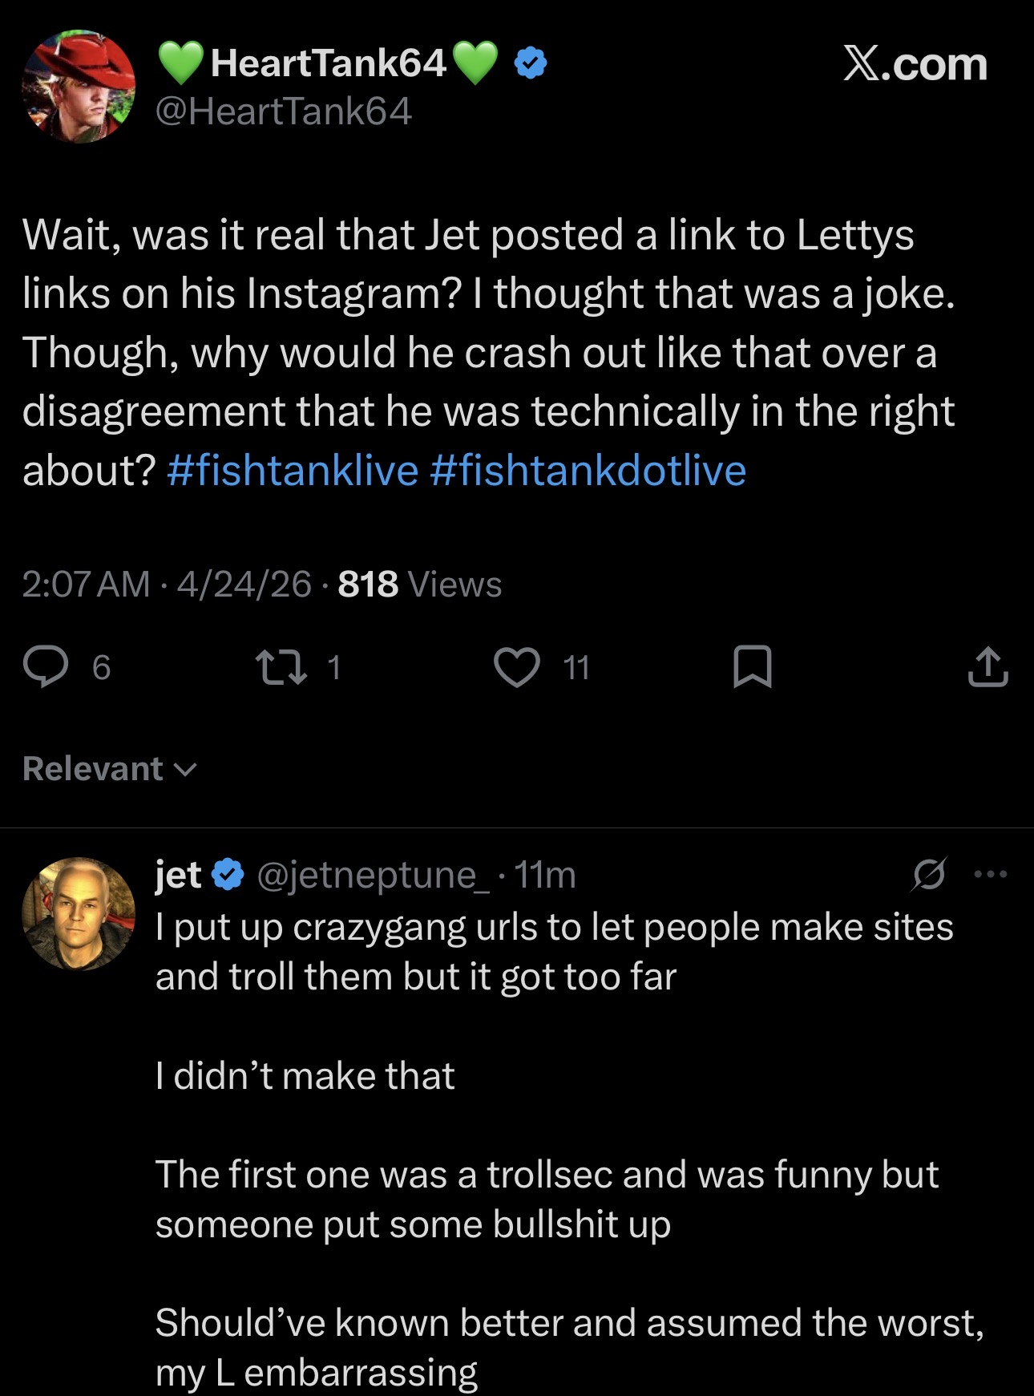Open the #fishtanklive hashtag
1034x1396 pixels.
293,470
